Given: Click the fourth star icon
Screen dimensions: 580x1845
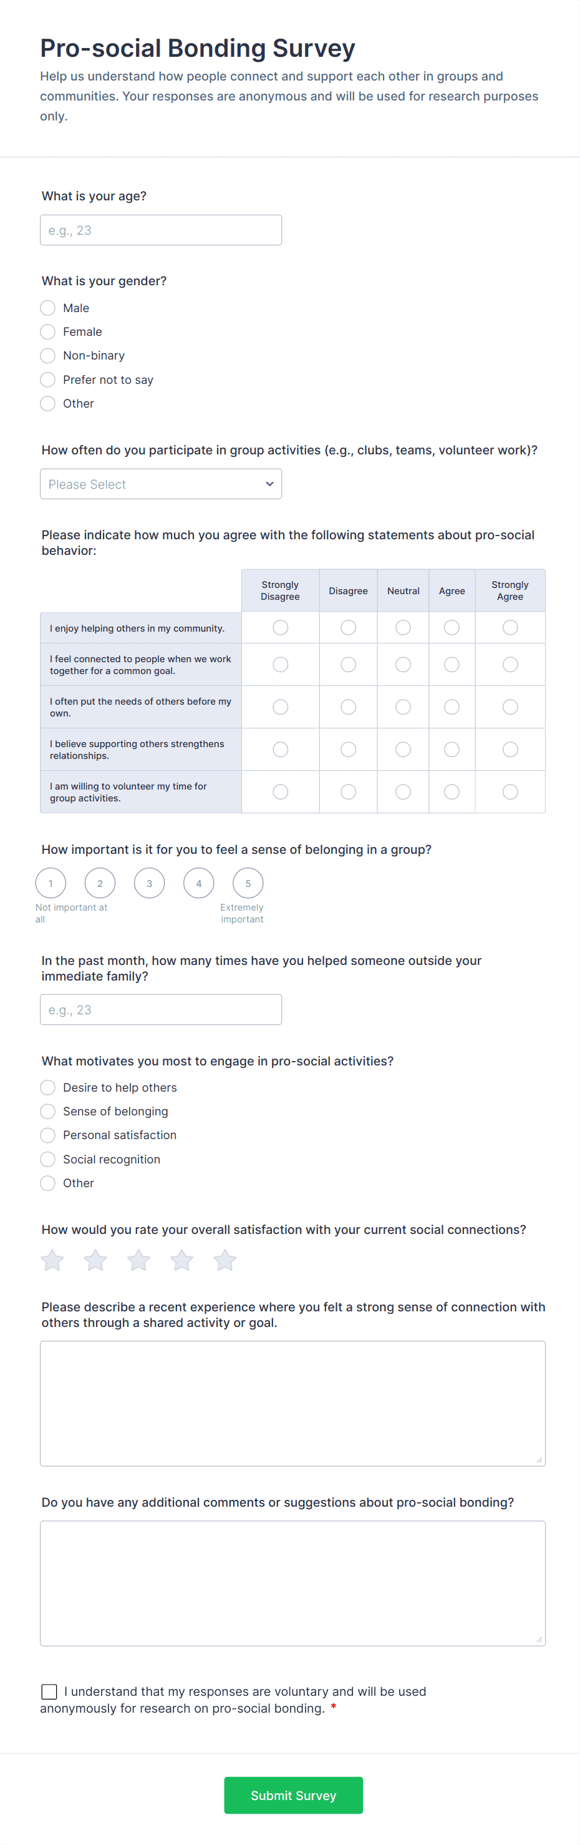Looking at the screenshot, I should pos(181,1260).
